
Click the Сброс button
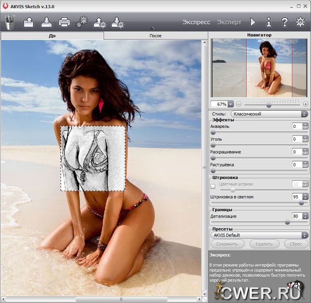[x=295, y=243]
